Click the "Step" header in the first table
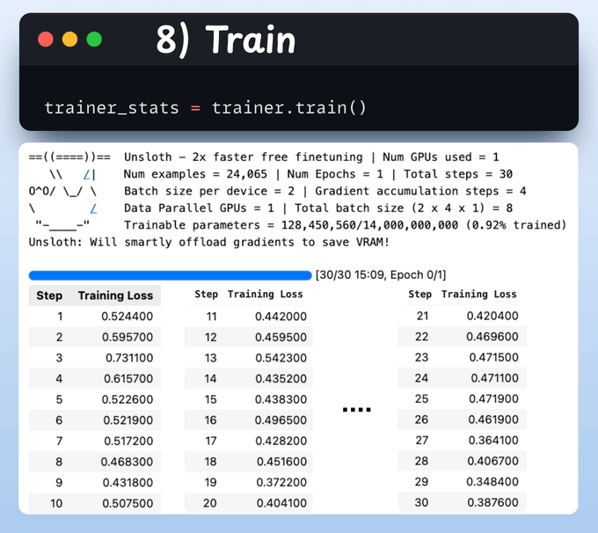The width and height of the screenshot is (598, 533). click(49, 296)
